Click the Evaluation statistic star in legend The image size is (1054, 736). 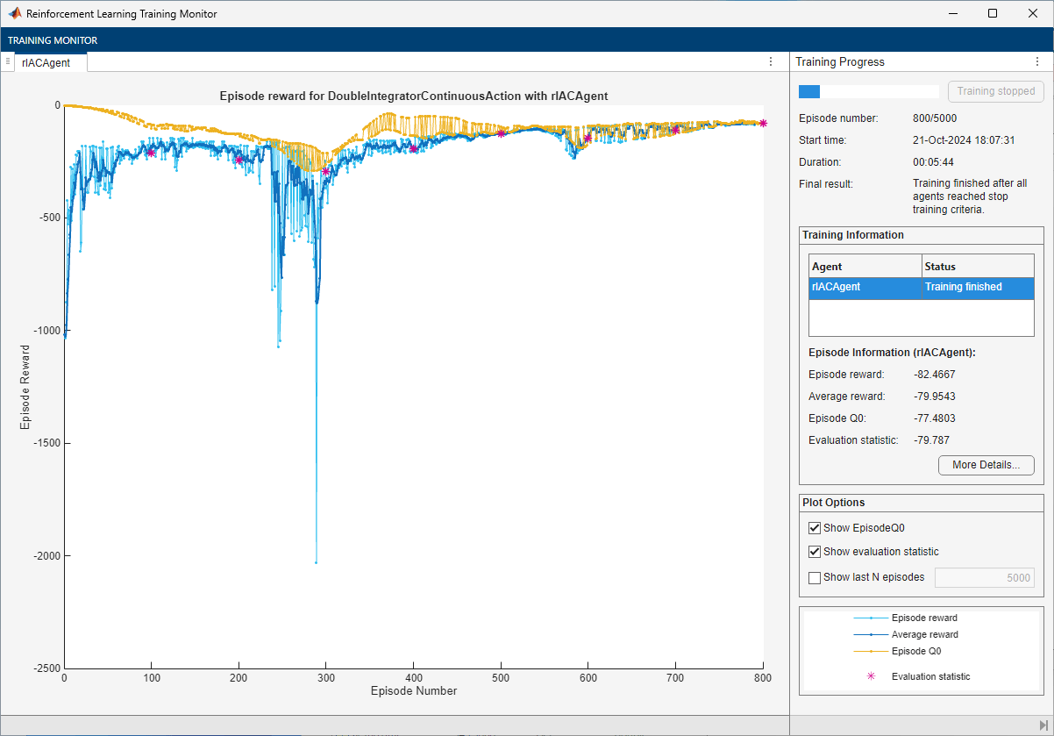[870, 676]
